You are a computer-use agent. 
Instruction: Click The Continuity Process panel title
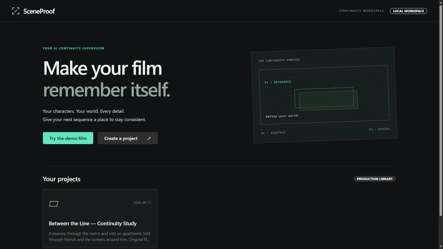click(279, 60)
